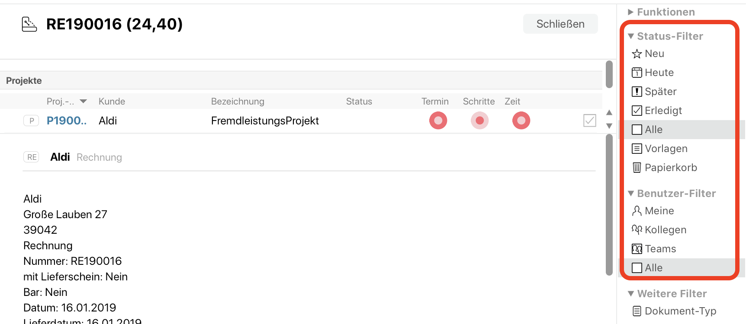Screen dimensions: 746x324
Task: Collapse the Status-Filter section
Action: pos(631,36)
